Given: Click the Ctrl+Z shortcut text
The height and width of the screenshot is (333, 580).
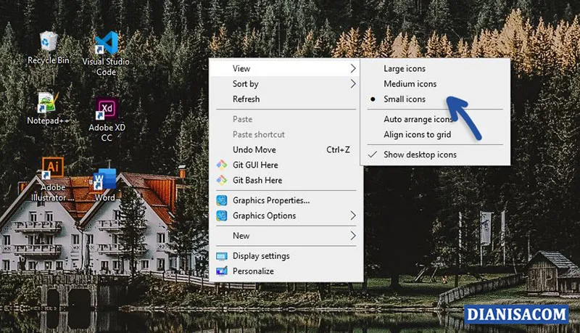Looking at the screenshot, I should [x=338, y=150].
